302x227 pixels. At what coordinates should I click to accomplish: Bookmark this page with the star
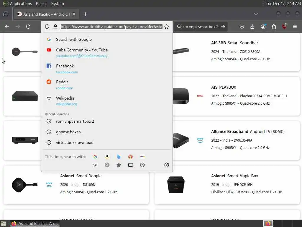point(167,27)
